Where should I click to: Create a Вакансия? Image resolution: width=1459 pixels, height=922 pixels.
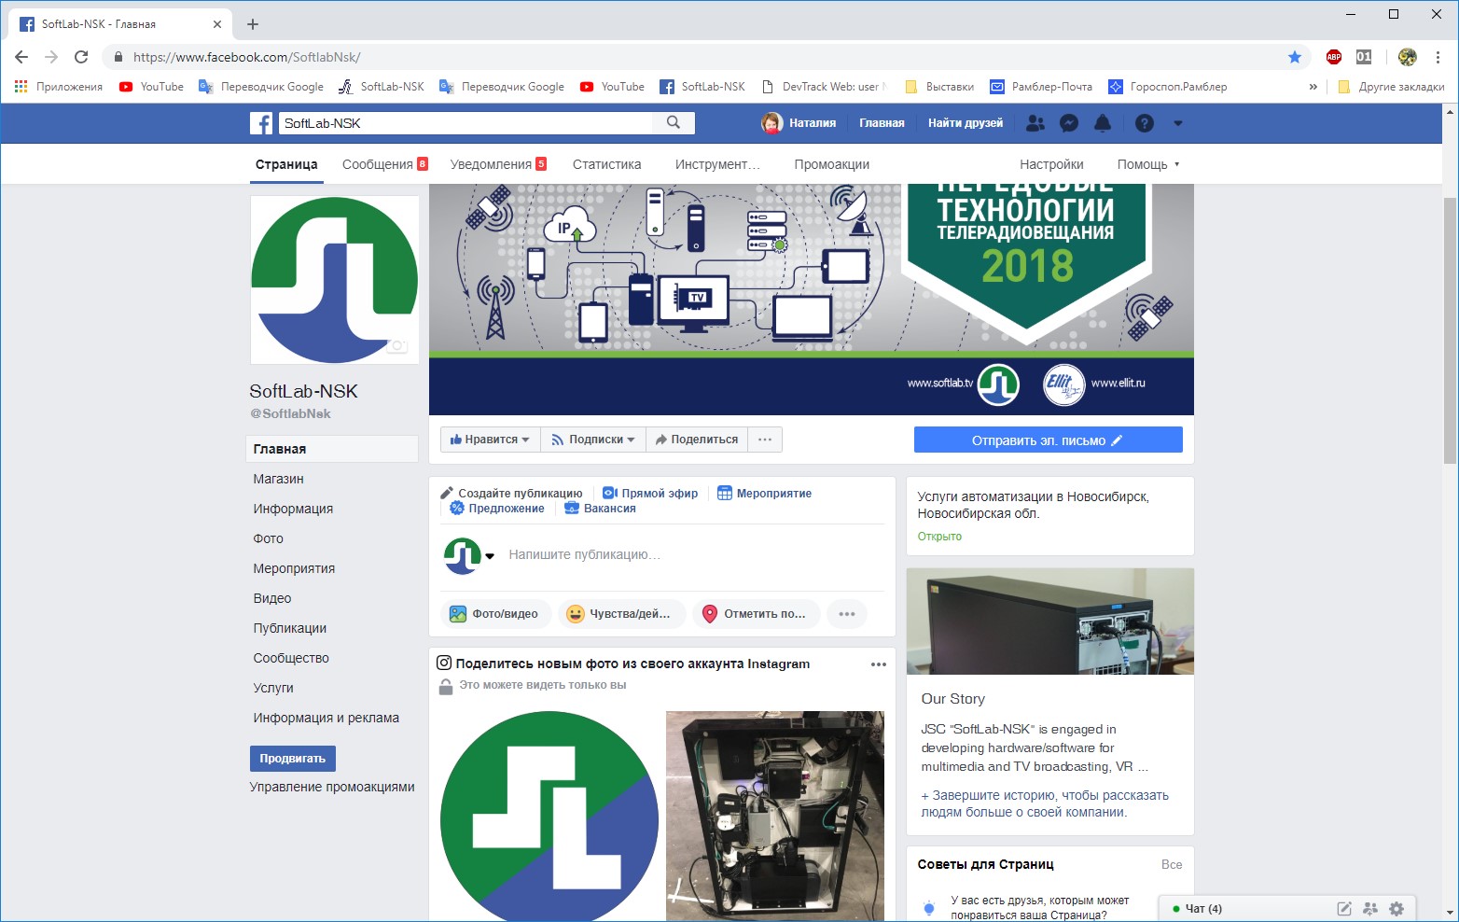601,509
